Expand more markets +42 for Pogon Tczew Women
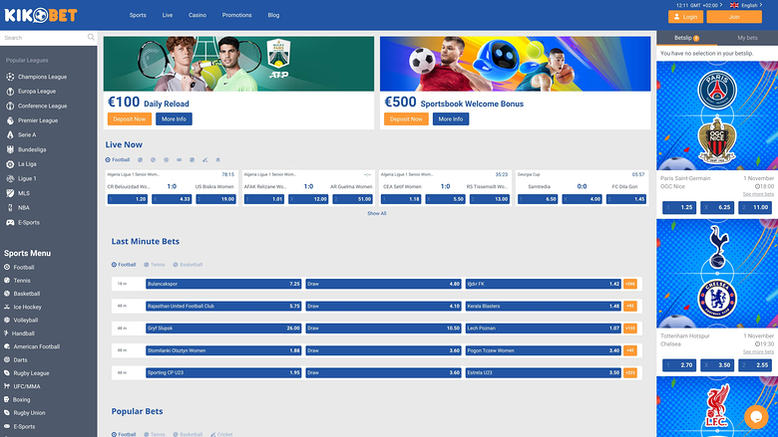This screenshot has width=778, height=437. [x=630, y=350]
